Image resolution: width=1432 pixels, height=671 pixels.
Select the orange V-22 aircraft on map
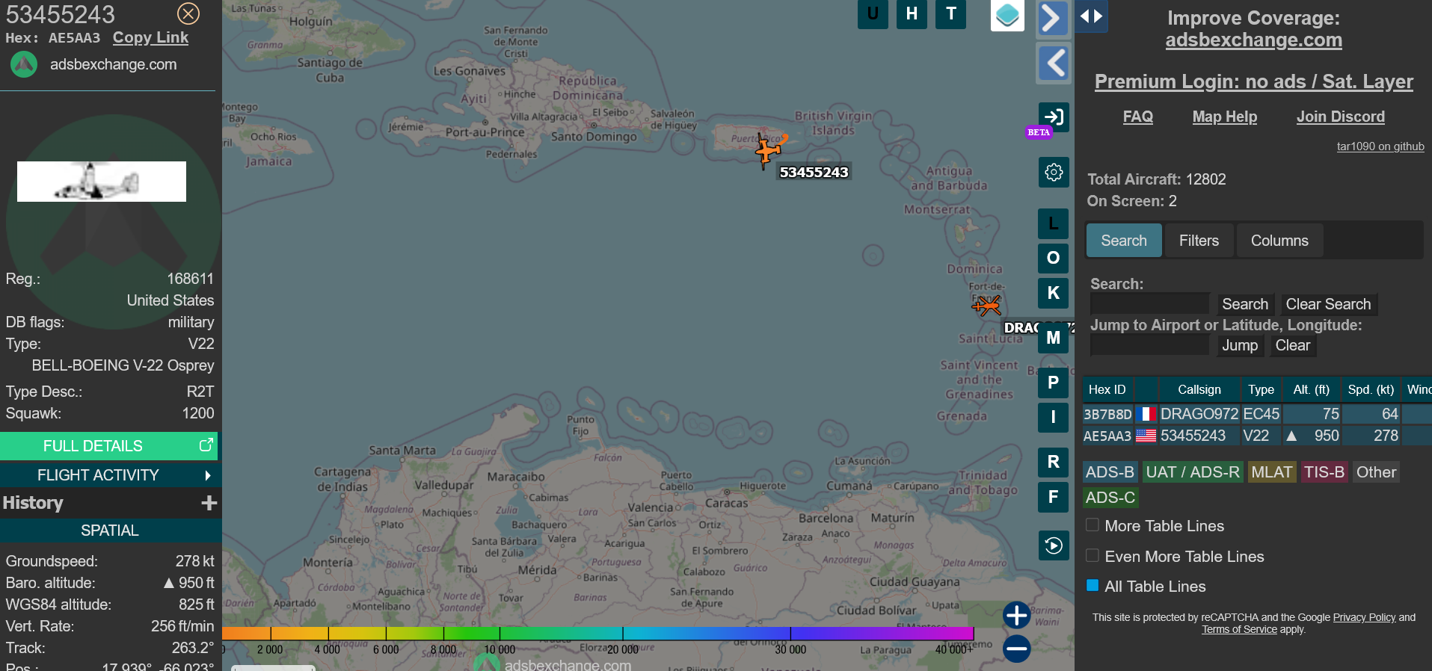[768, 149]
